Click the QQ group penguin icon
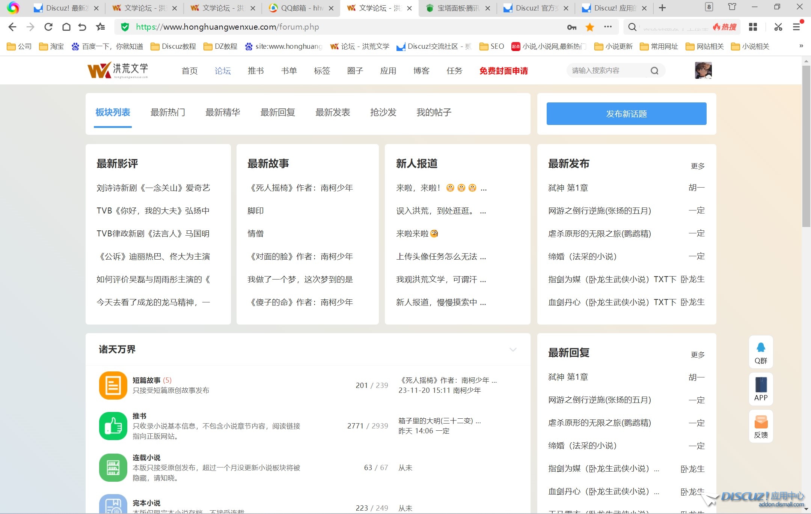Screen dimensions: 811x514 (761, 348)
